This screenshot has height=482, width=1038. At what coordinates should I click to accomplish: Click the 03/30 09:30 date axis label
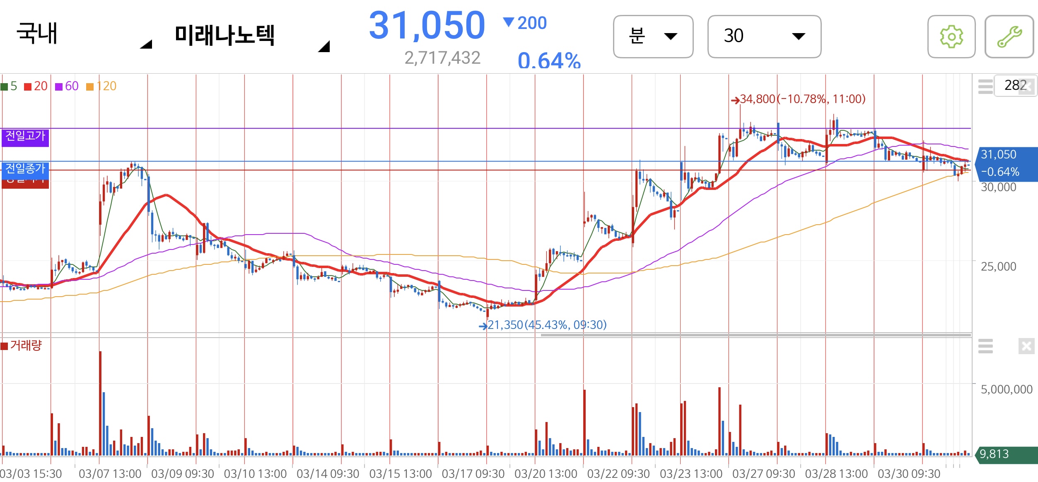point(909,474)
